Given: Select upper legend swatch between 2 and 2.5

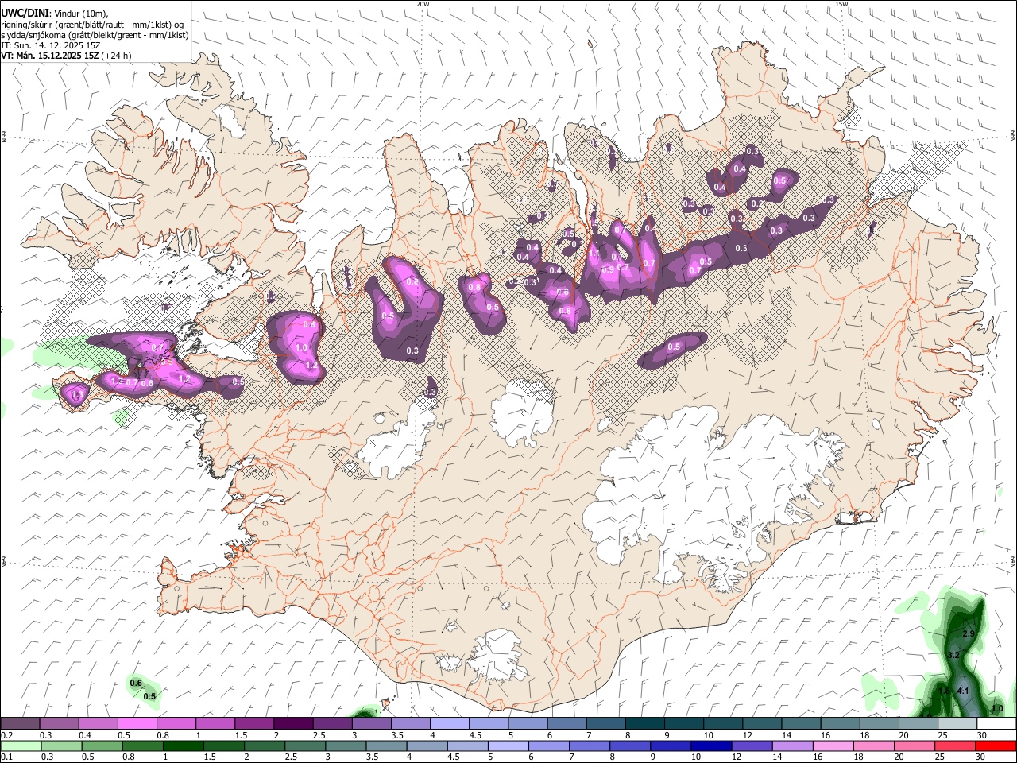Looking at the screenshot, I should click(x=292, y=724).
